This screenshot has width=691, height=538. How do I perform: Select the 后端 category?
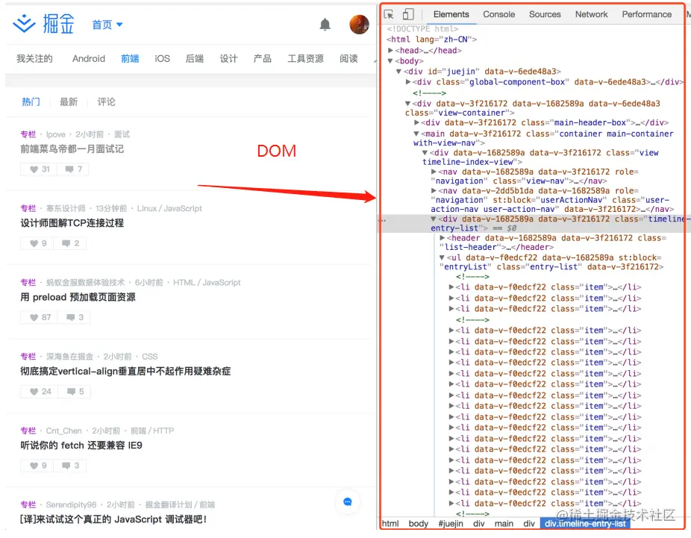coord(194,59)
